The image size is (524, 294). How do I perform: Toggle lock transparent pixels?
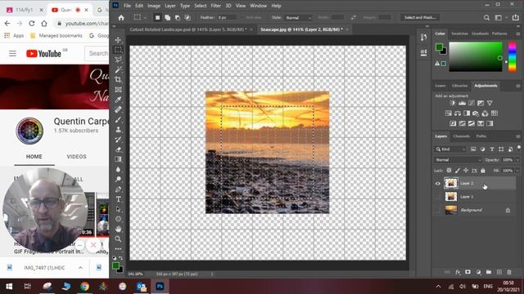[x=449, y=171]
